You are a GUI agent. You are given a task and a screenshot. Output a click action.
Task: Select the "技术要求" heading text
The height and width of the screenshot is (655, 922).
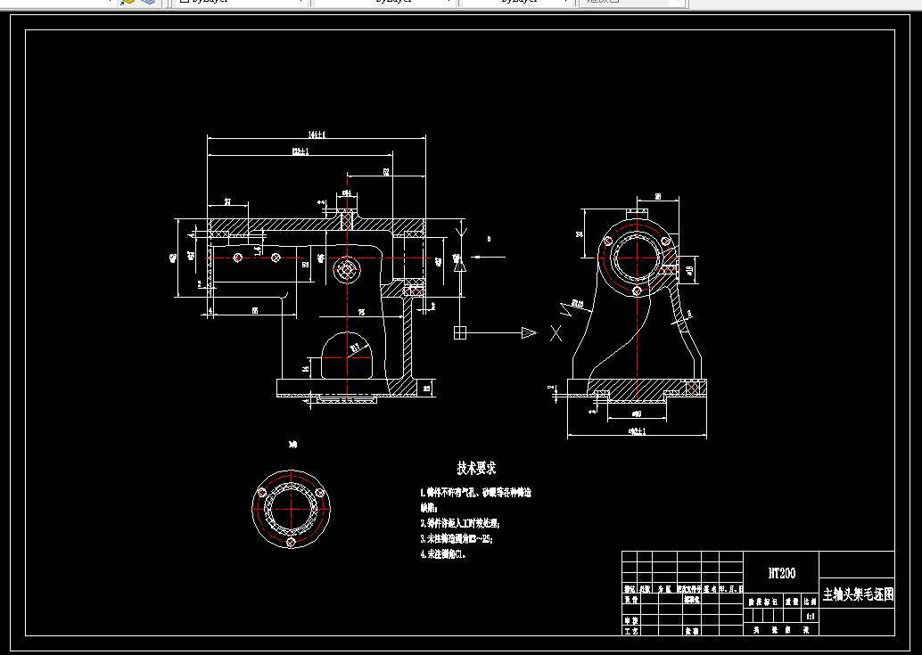point(476,468)
